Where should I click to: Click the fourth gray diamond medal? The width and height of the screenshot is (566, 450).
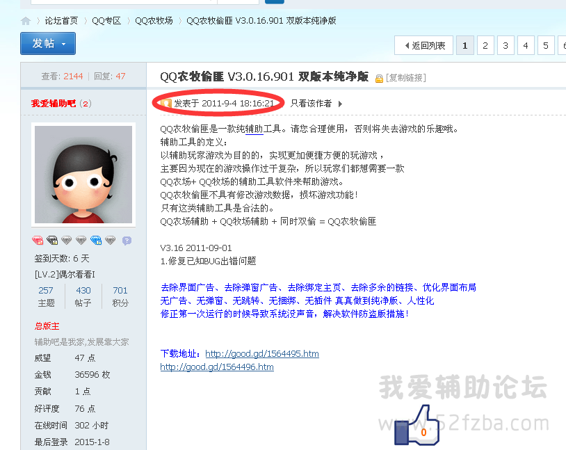click(81, 241)
